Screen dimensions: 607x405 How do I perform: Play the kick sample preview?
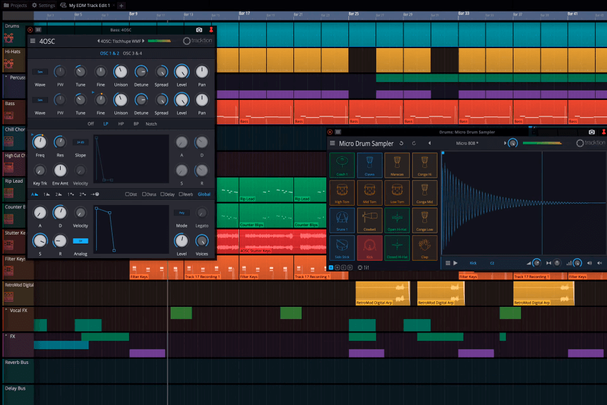456,263
